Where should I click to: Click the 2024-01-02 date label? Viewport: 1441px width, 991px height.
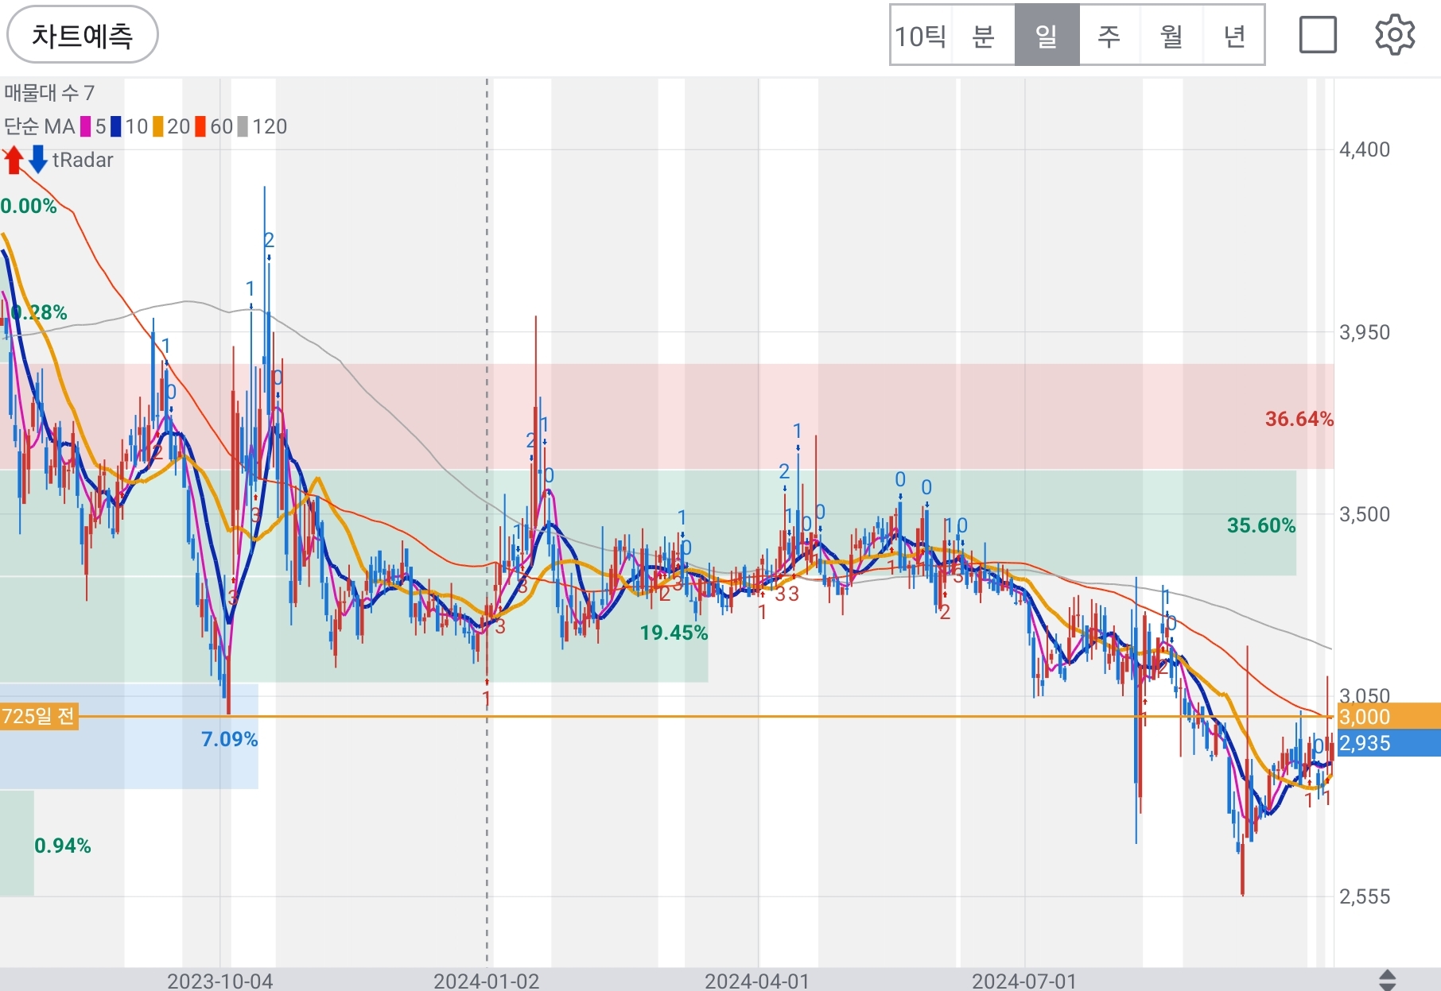[x=487, y=981]
